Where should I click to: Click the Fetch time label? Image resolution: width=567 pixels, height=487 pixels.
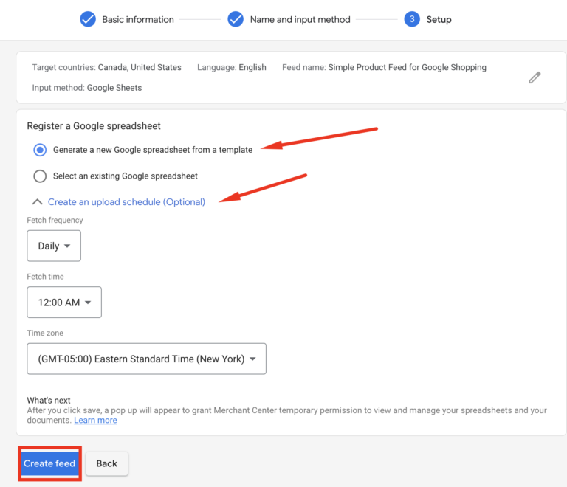(x=45, y=277)
